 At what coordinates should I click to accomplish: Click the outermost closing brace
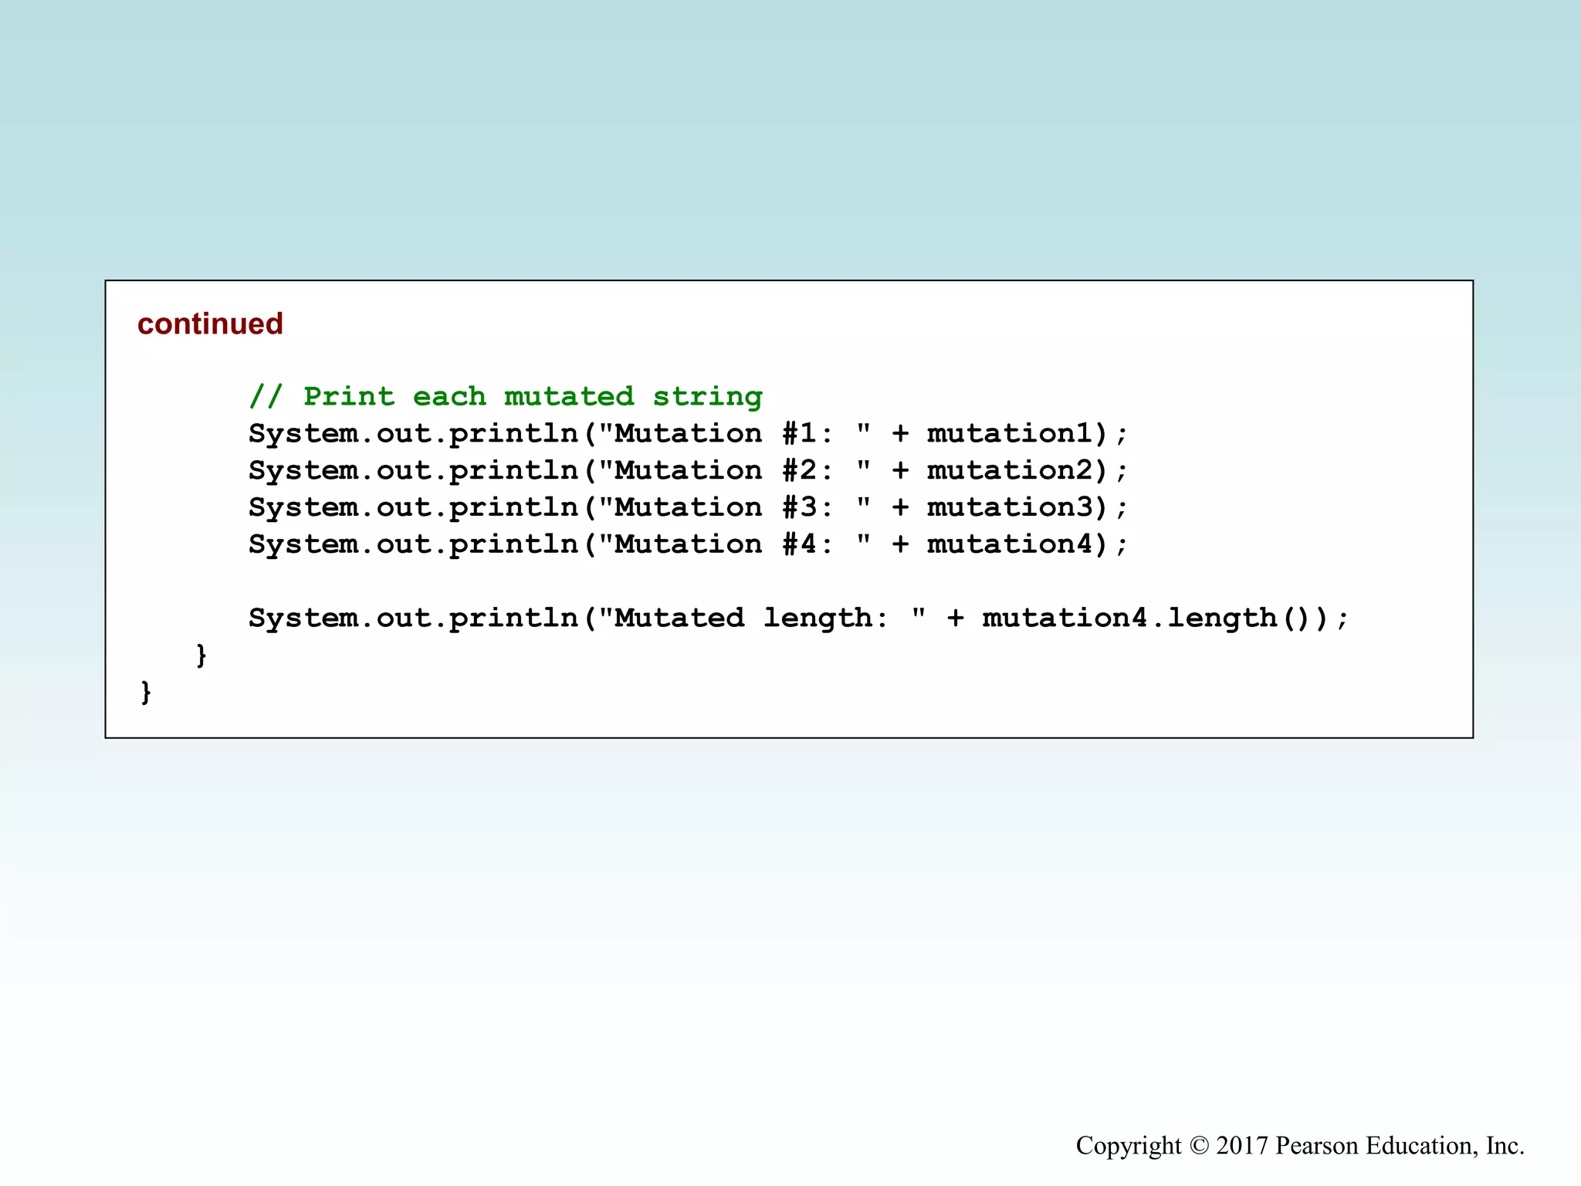(146, 692)
